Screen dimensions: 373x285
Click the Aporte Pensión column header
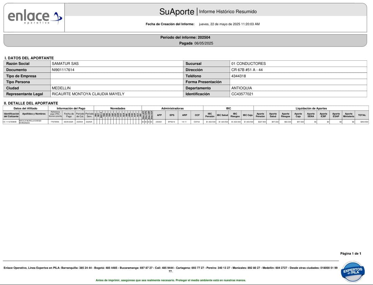[260, 115]
